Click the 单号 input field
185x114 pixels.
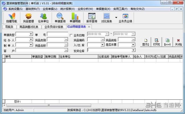(x=57, y=34)
